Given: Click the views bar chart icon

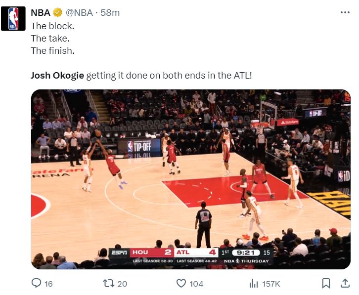Looking at the screenshot, I should pyautogui.click(x=254, y=283).
